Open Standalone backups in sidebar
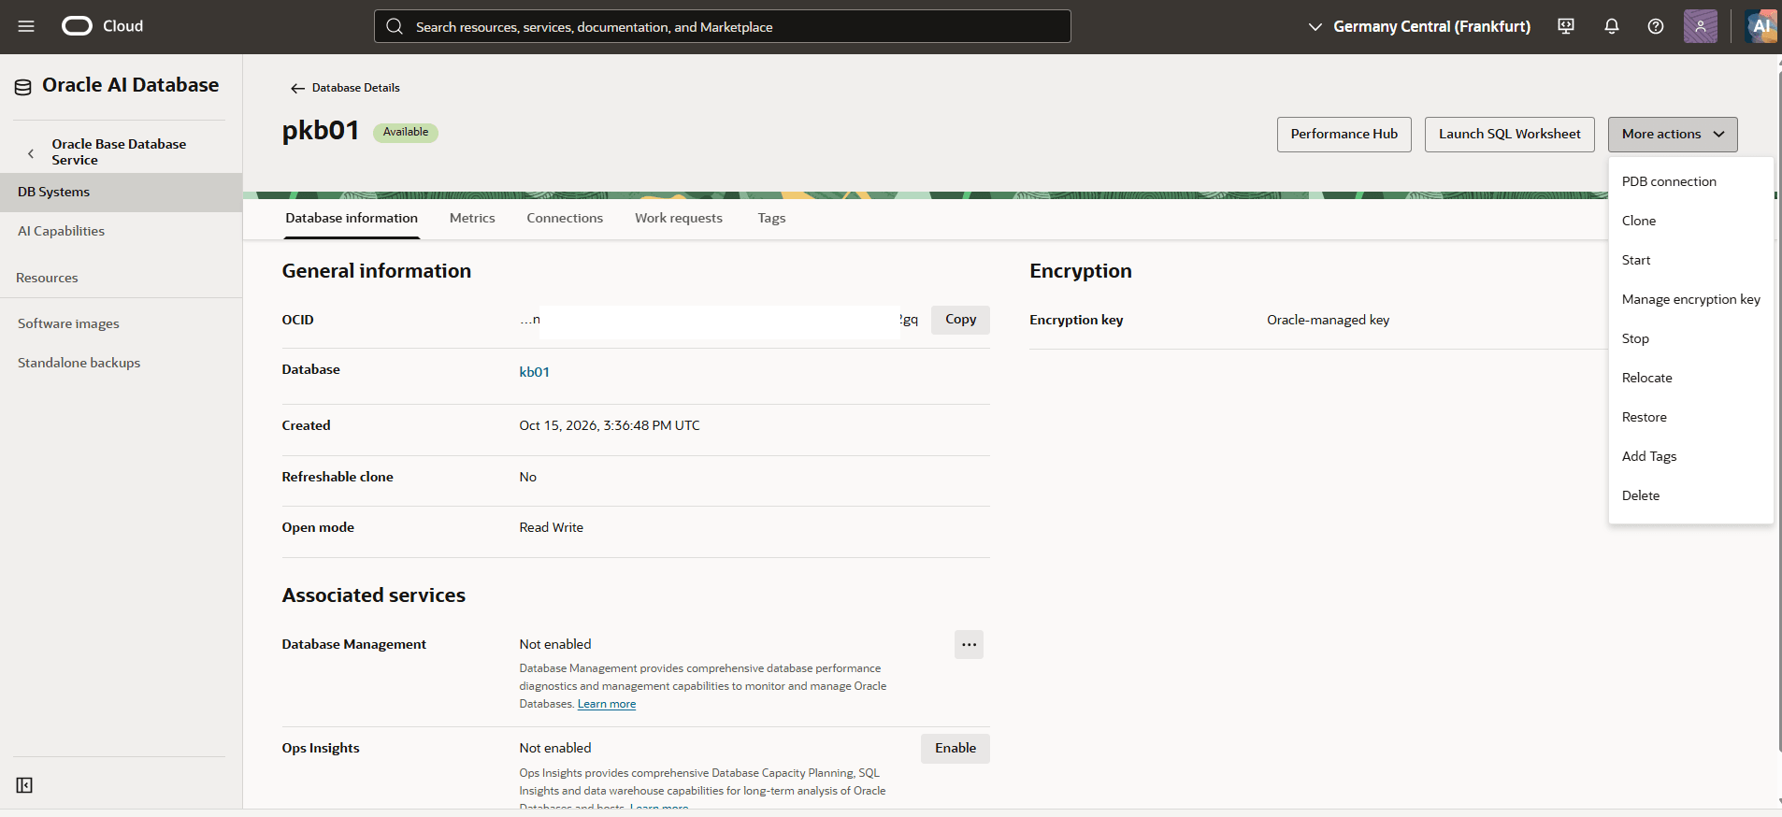The image size is (1782, 817). click(x=79, y=363)
